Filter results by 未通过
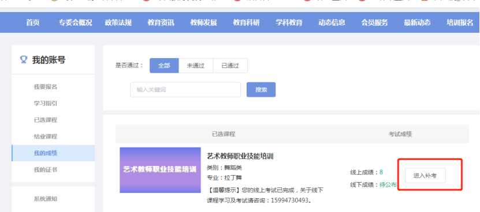This screenshot has height=212, width=480. tap(196, 65)
